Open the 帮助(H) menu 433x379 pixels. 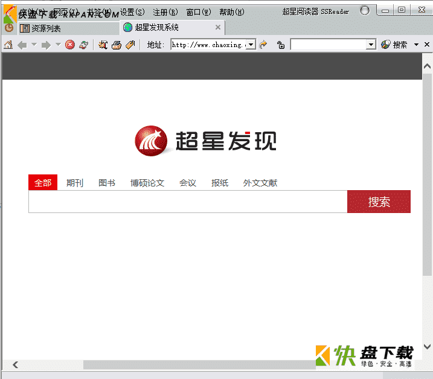tap(232, 12)
